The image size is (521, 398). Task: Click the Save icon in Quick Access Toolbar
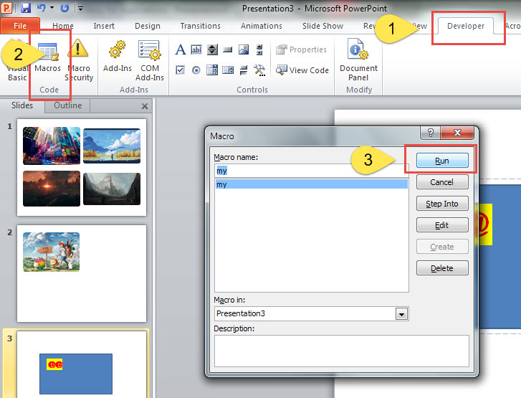click(x=26, y=8)
